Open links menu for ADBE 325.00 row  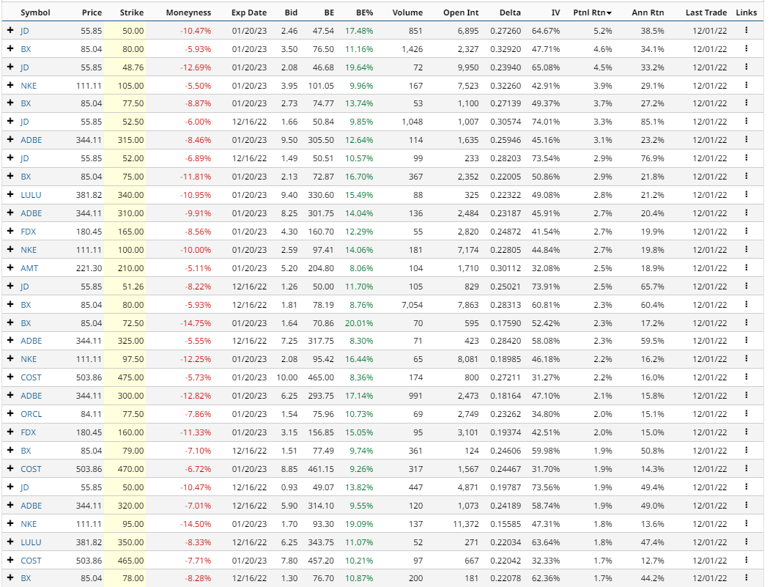(x=746, y=341)
